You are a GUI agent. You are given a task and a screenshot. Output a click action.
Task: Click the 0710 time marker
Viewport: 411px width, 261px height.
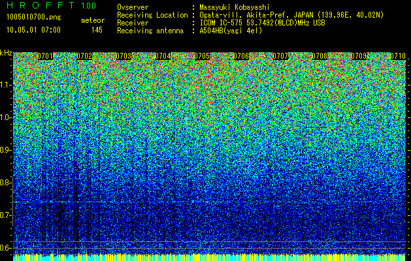[x=398, y=56]
